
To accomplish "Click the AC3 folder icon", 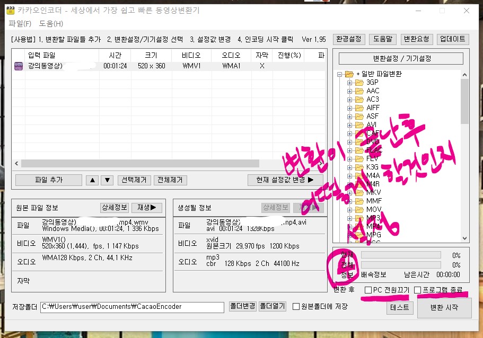I will tap(359, 100).
